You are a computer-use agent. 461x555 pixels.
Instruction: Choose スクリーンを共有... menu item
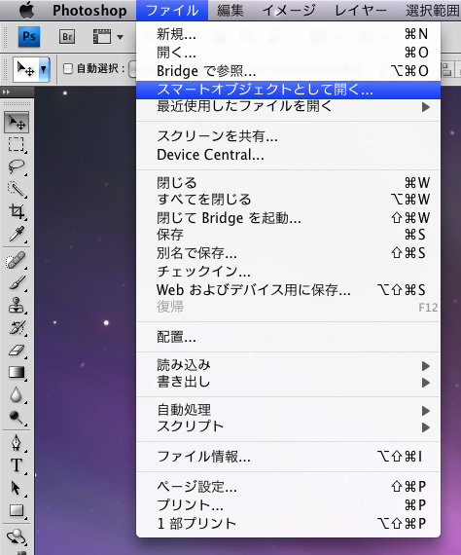tap(289, 136)
